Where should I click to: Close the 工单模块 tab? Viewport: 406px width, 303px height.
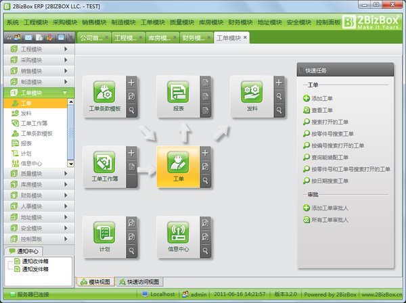245,38
